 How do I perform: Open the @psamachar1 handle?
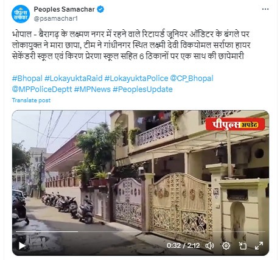pyautogui.click(x=56, y=18)
